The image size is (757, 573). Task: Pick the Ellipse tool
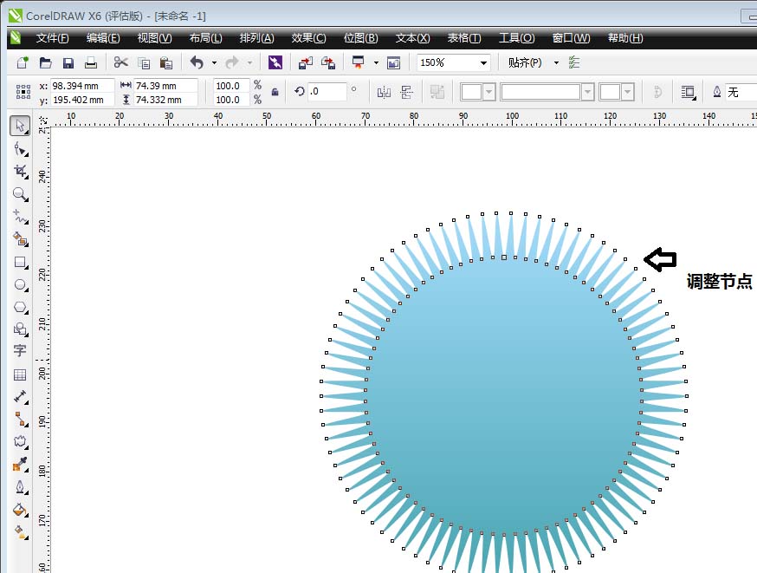19,284
